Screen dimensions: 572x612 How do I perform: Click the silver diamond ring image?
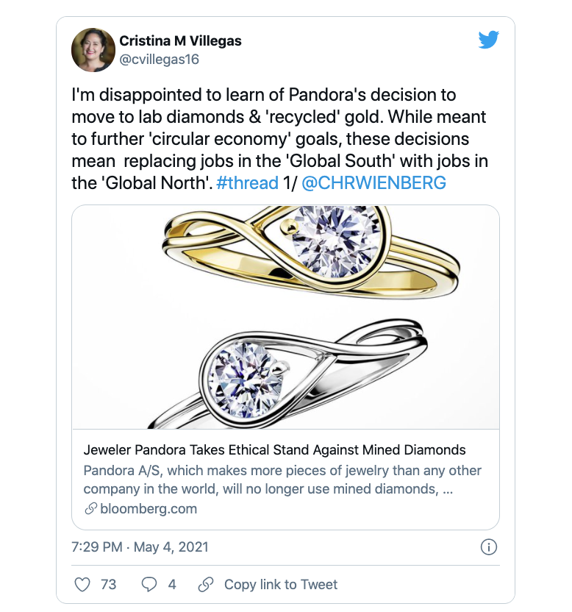[288, 374]
